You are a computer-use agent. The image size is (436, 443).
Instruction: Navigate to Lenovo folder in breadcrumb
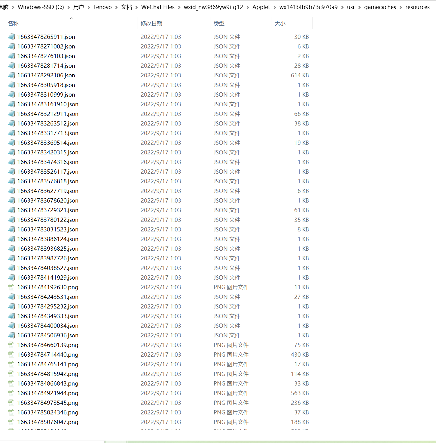point(102,7)
